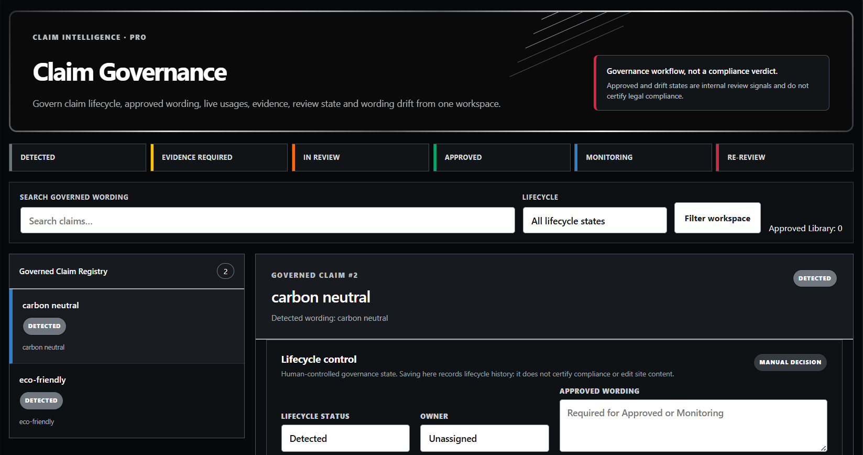Click the Governed Claim Registry heading
The height and width of the screenshot is (455, 863).
(63, 272)
